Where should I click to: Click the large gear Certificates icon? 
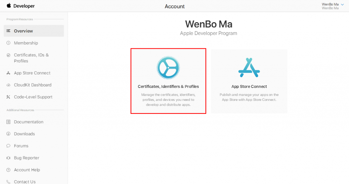click(168, 68)
